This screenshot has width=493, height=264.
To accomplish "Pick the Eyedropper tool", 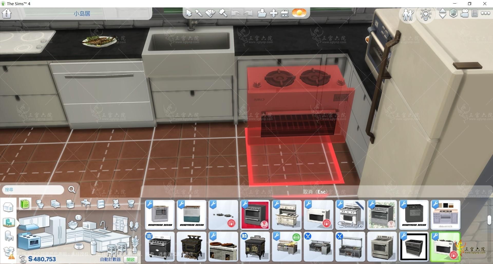I will (199, 13).
